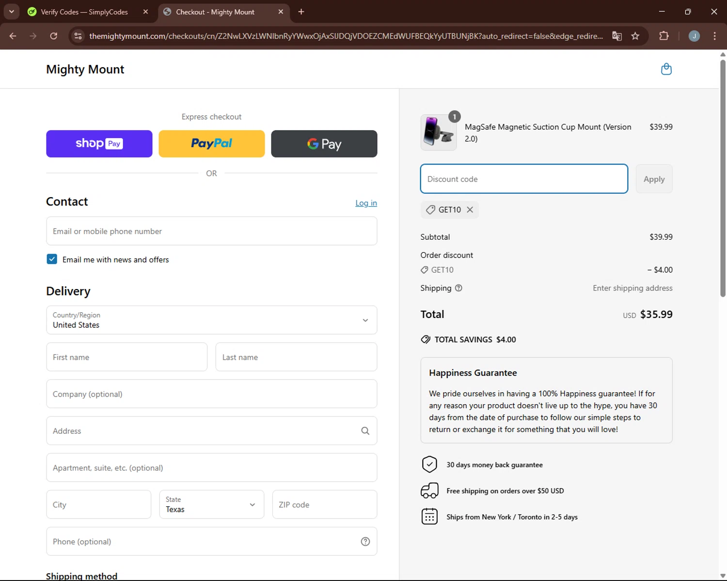
Task: Click the MagSafe mount product thumbnail
Action: pyautogui.click(x=439, y=133)
